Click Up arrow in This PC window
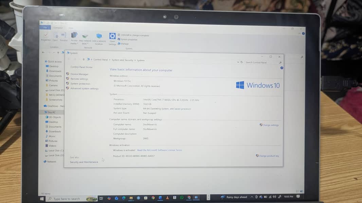This screenshot has width=362, height=203. (x=58, y=53)
